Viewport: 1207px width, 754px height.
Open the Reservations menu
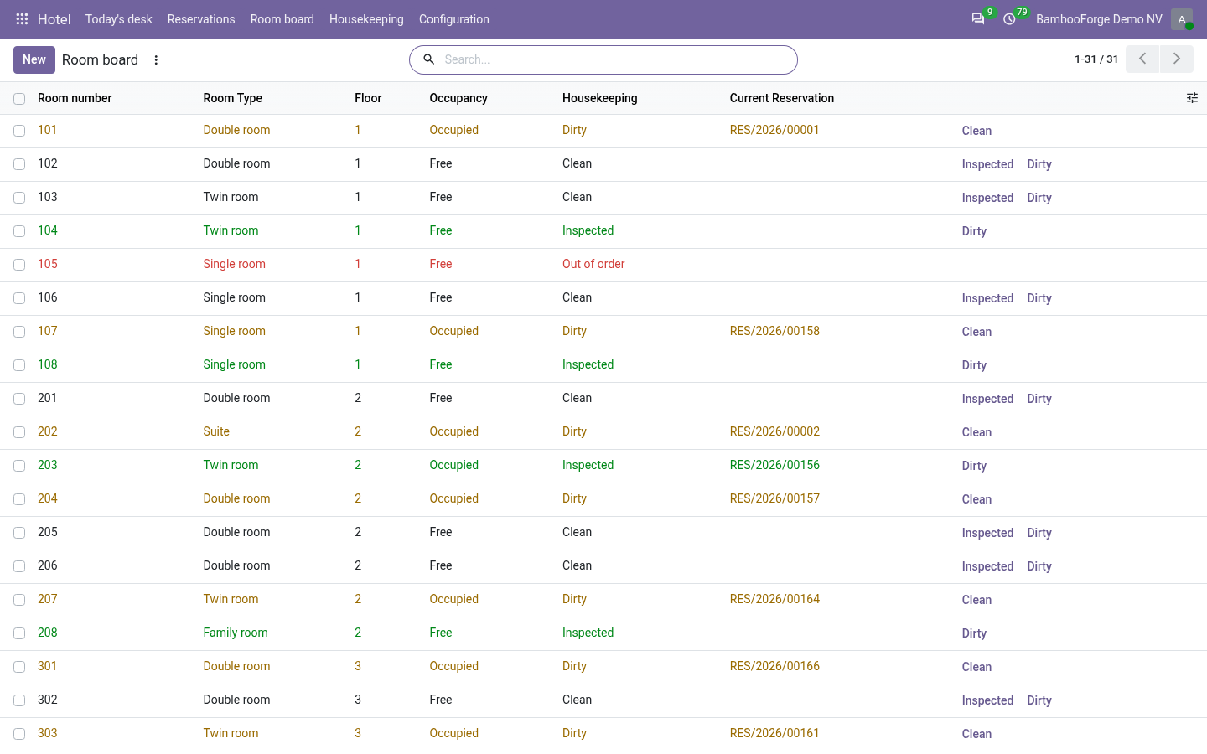click(x=201, y=19)
